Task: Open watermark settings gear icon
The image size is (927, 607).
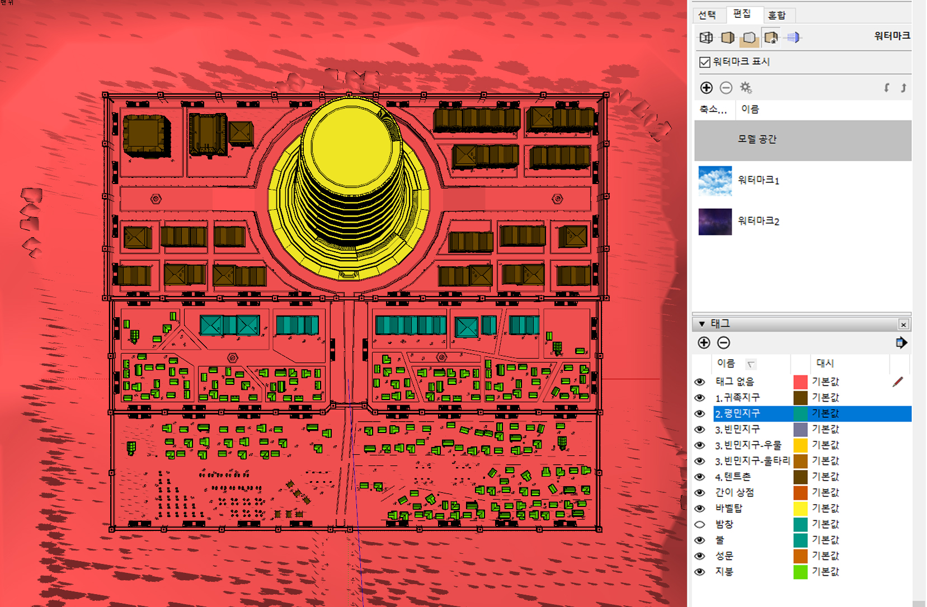Action: click(x=746, y=88)
